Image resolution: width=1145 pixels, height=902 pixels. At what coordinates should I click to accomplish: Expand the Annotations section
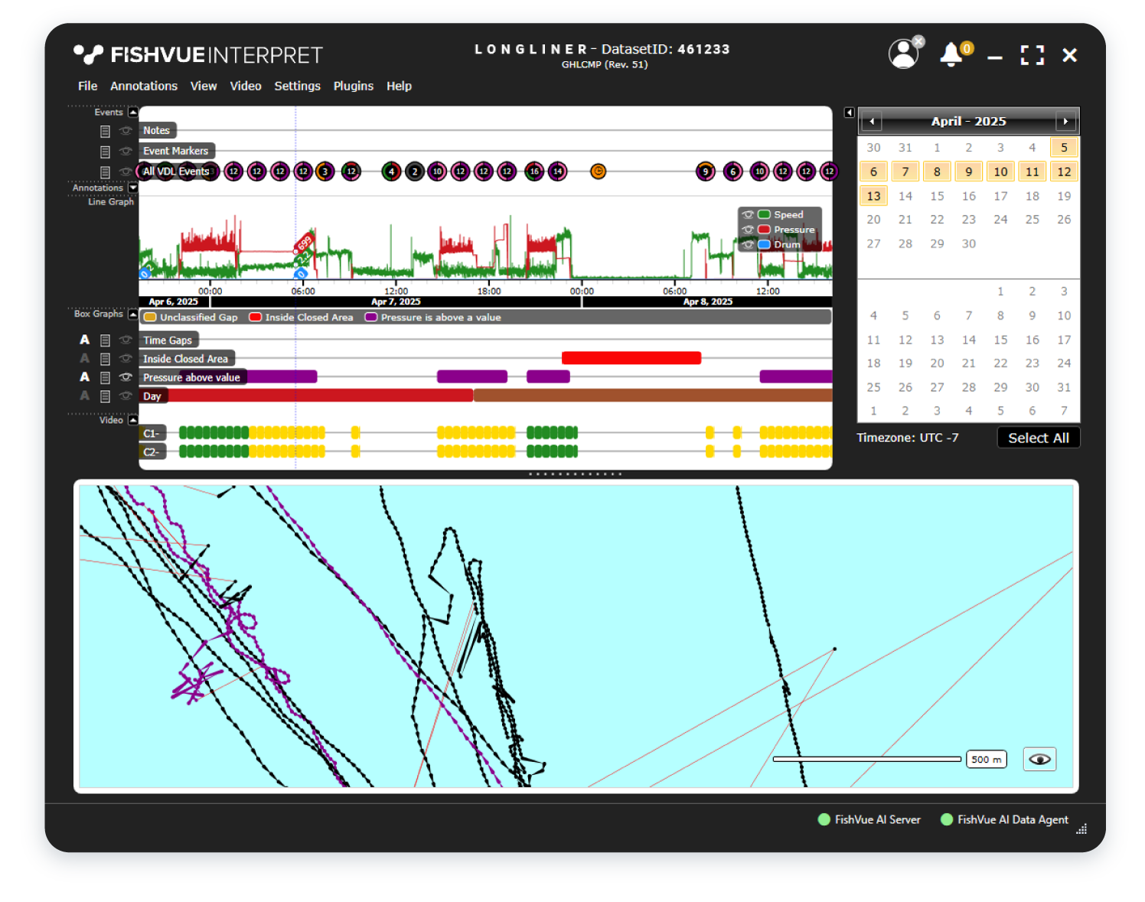133,188
